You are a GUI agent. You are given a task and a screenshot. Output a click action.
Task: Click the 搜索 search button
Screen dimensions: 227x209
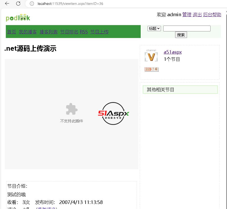click(181, 35)
